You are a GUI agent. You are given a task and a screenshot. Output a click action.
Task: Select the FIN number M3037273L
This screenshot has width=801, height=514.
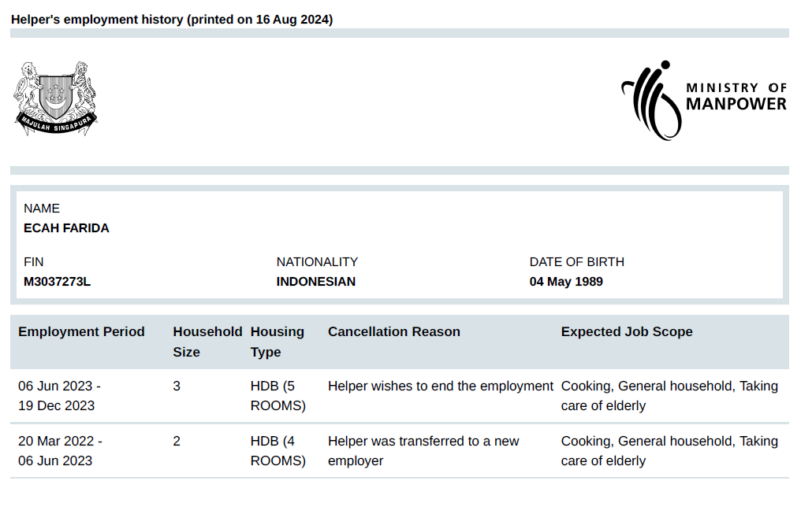tap(57, 282)
